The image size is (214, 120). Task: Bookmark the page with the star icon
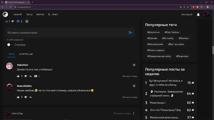click(x=188, y=7)
